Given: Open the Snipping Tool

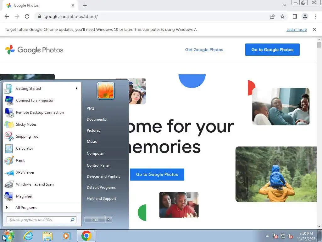Looking at the screenshot, I should pos(42,136).
